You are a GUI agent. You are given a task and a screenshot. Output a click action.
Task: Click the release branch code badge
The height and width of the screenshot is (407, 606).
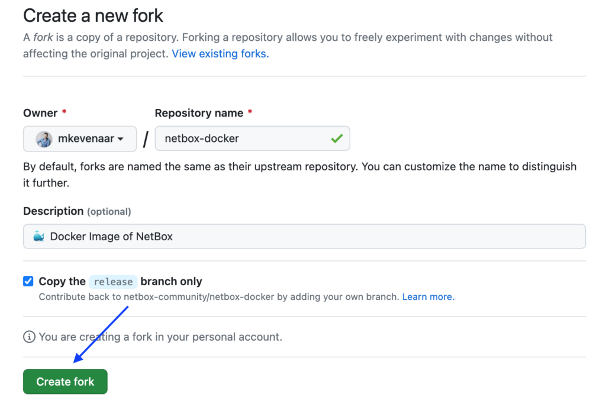pos(113,282)
